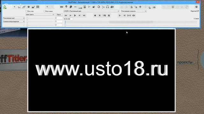
Task: Click the www.usto18.ru text in preview
Action: 102,68
